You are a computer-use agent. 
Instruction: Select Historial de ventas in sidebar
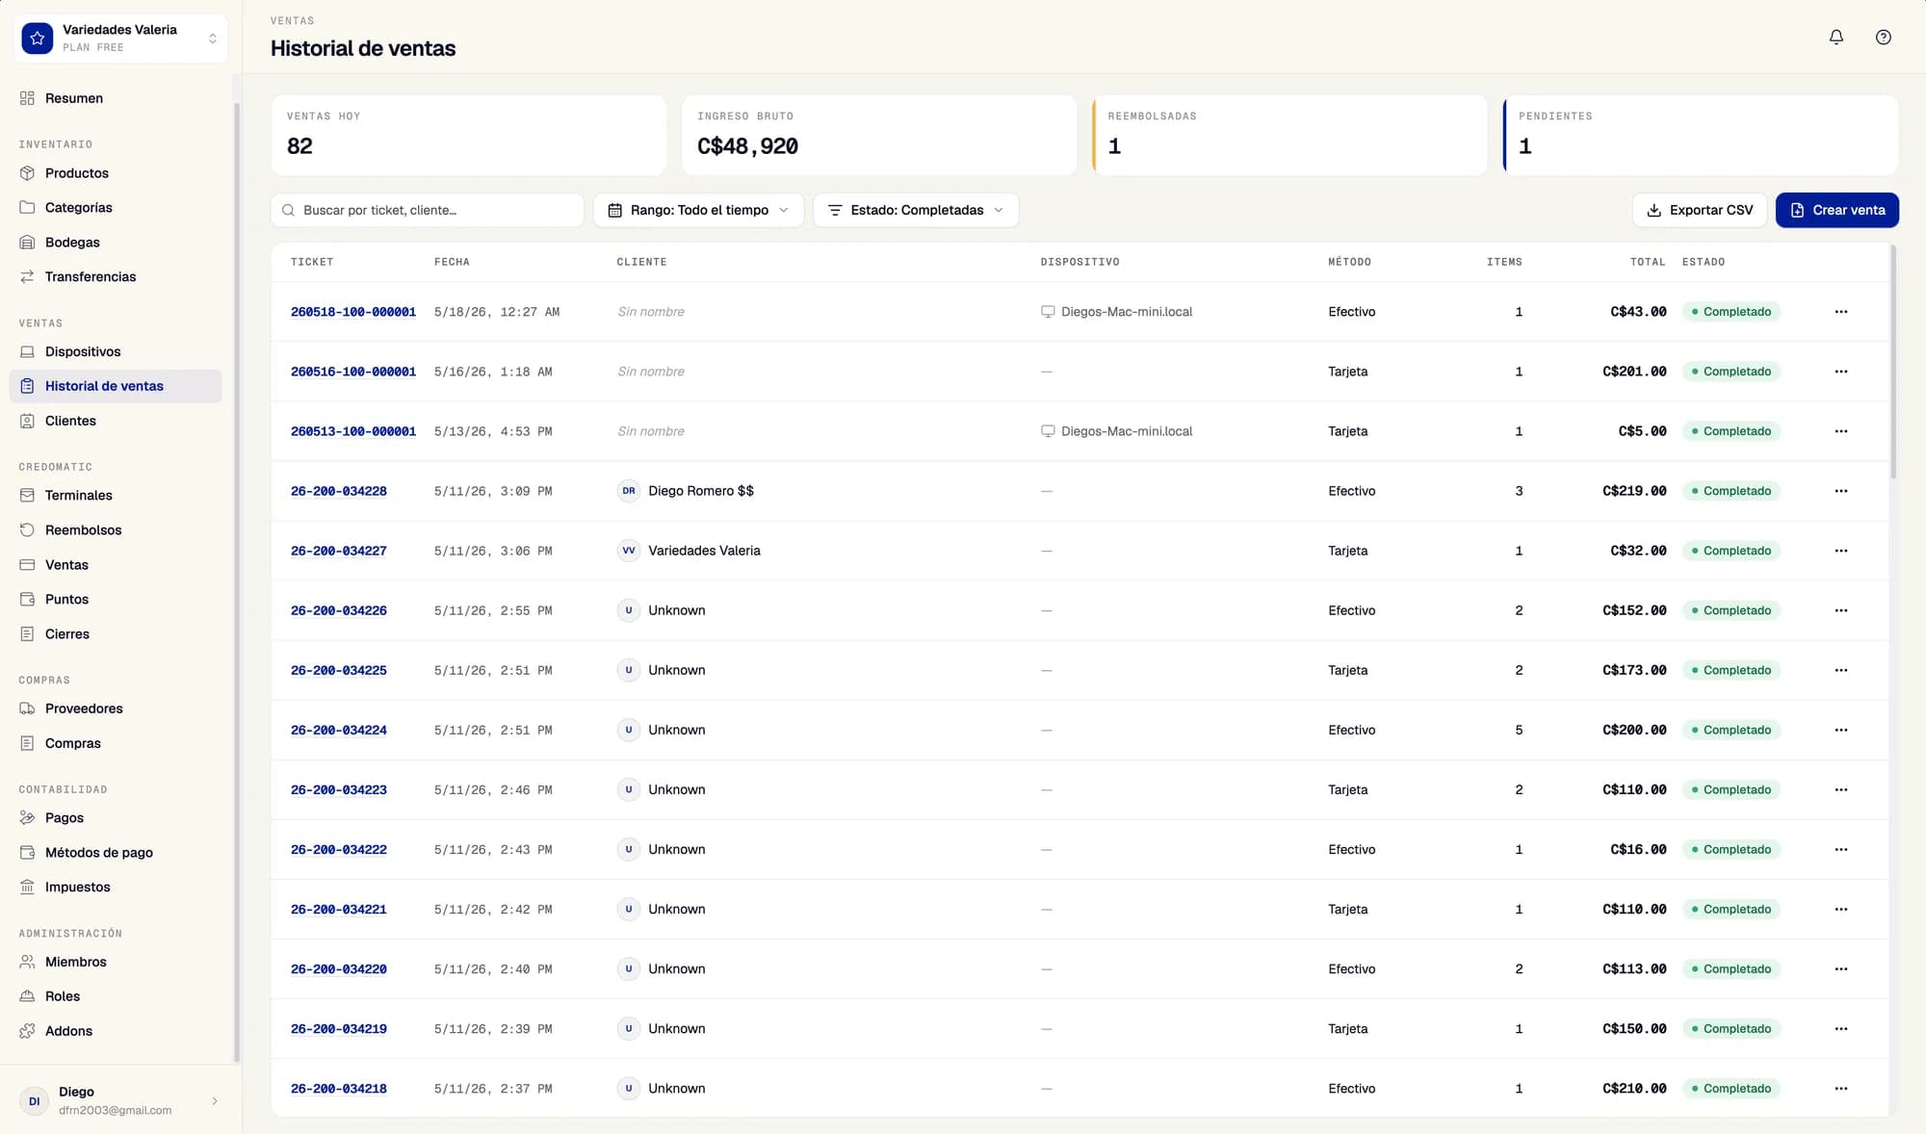coord(116,386)
